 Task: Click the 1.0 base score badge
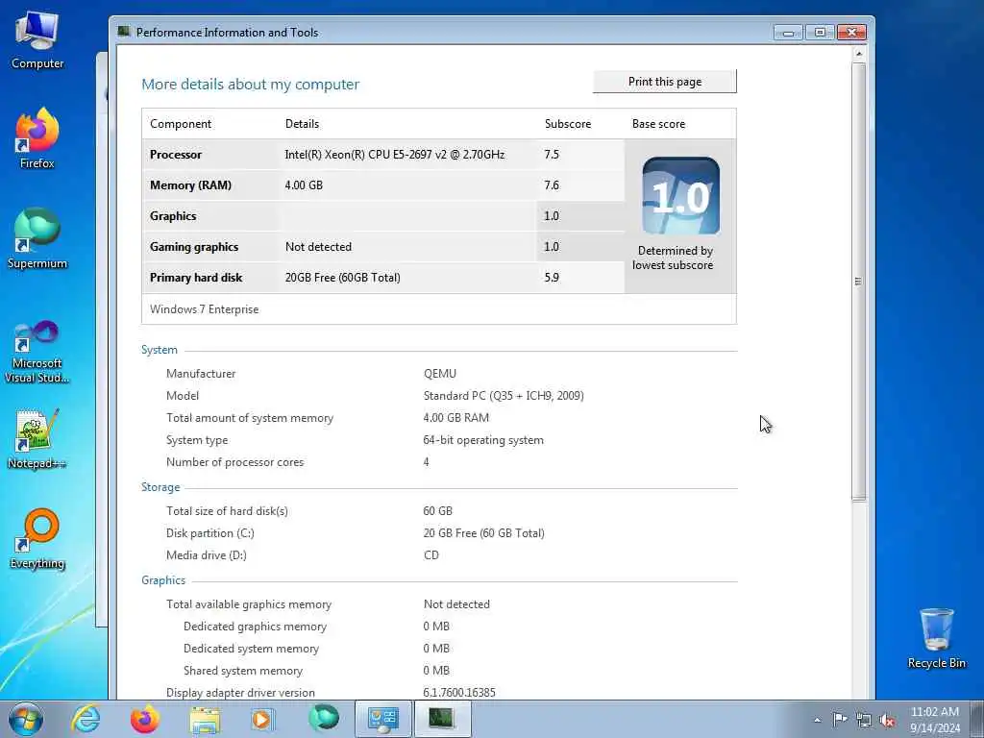click(681, 196)
